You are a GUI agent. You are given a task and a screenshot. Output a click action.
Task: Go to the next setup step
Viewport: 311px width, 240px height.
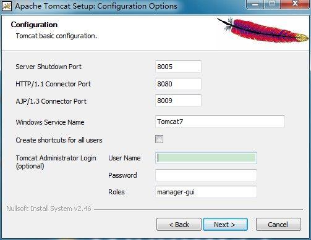click(225, 225)
